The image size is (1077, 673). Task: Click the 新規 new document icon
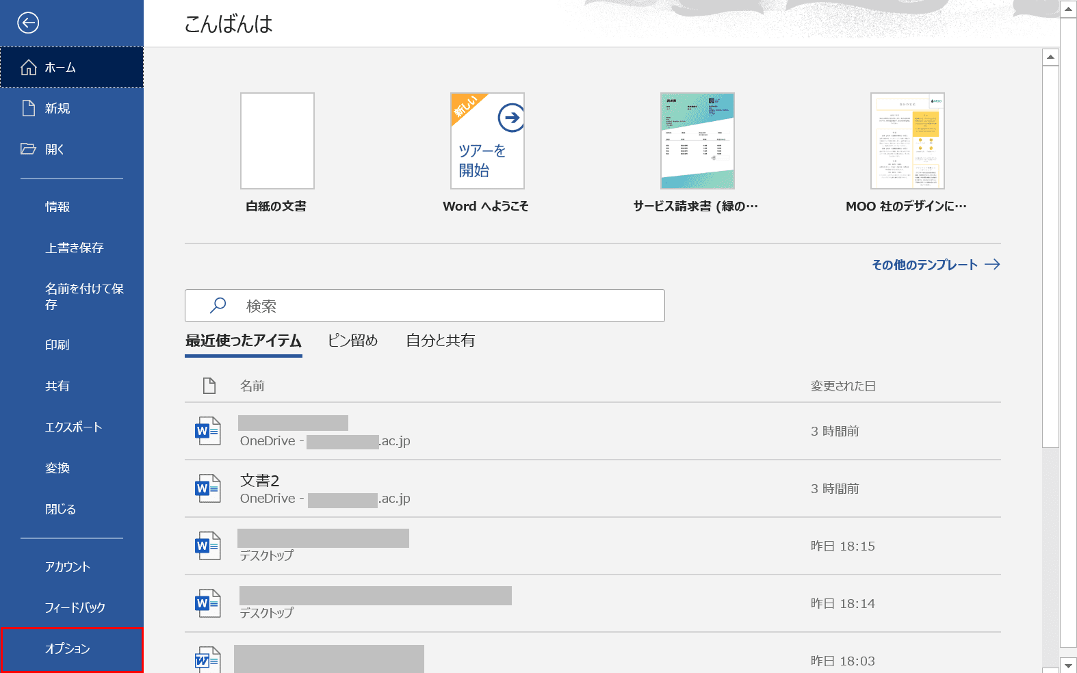(29, 108)
